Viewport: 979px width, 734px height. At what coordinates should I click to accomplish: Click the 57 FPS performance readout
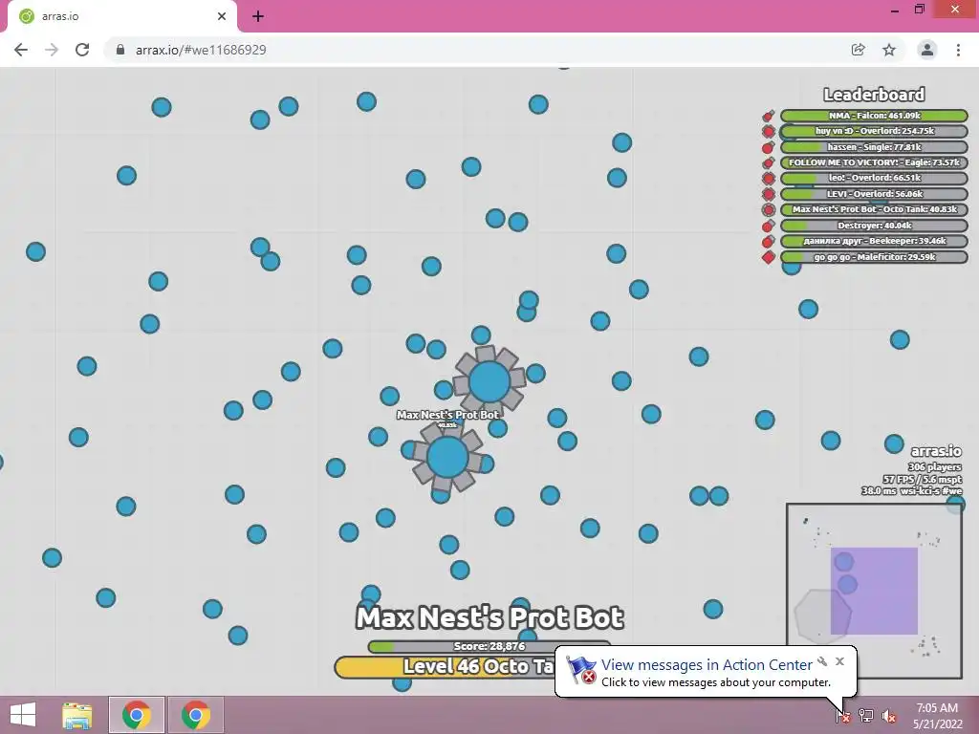[923, 480]
